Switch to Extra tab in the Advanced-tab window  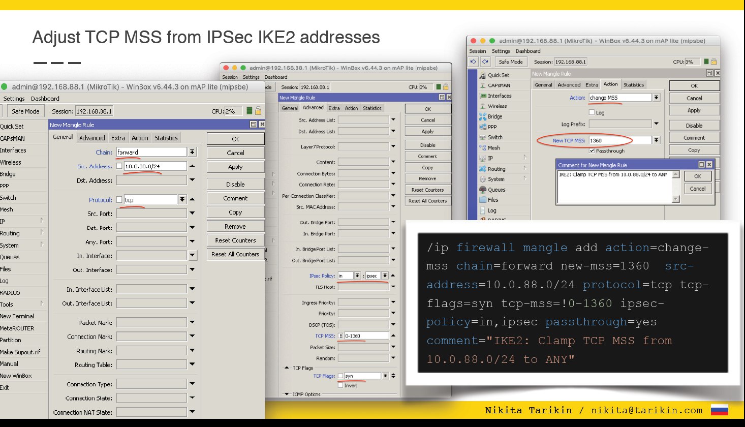tap(334, 108)
